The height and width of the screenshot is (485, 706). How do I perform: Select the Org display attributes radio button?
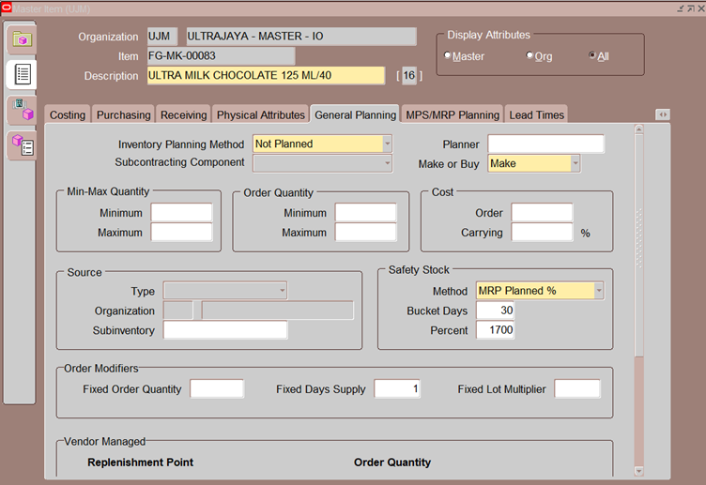point(529,55)
